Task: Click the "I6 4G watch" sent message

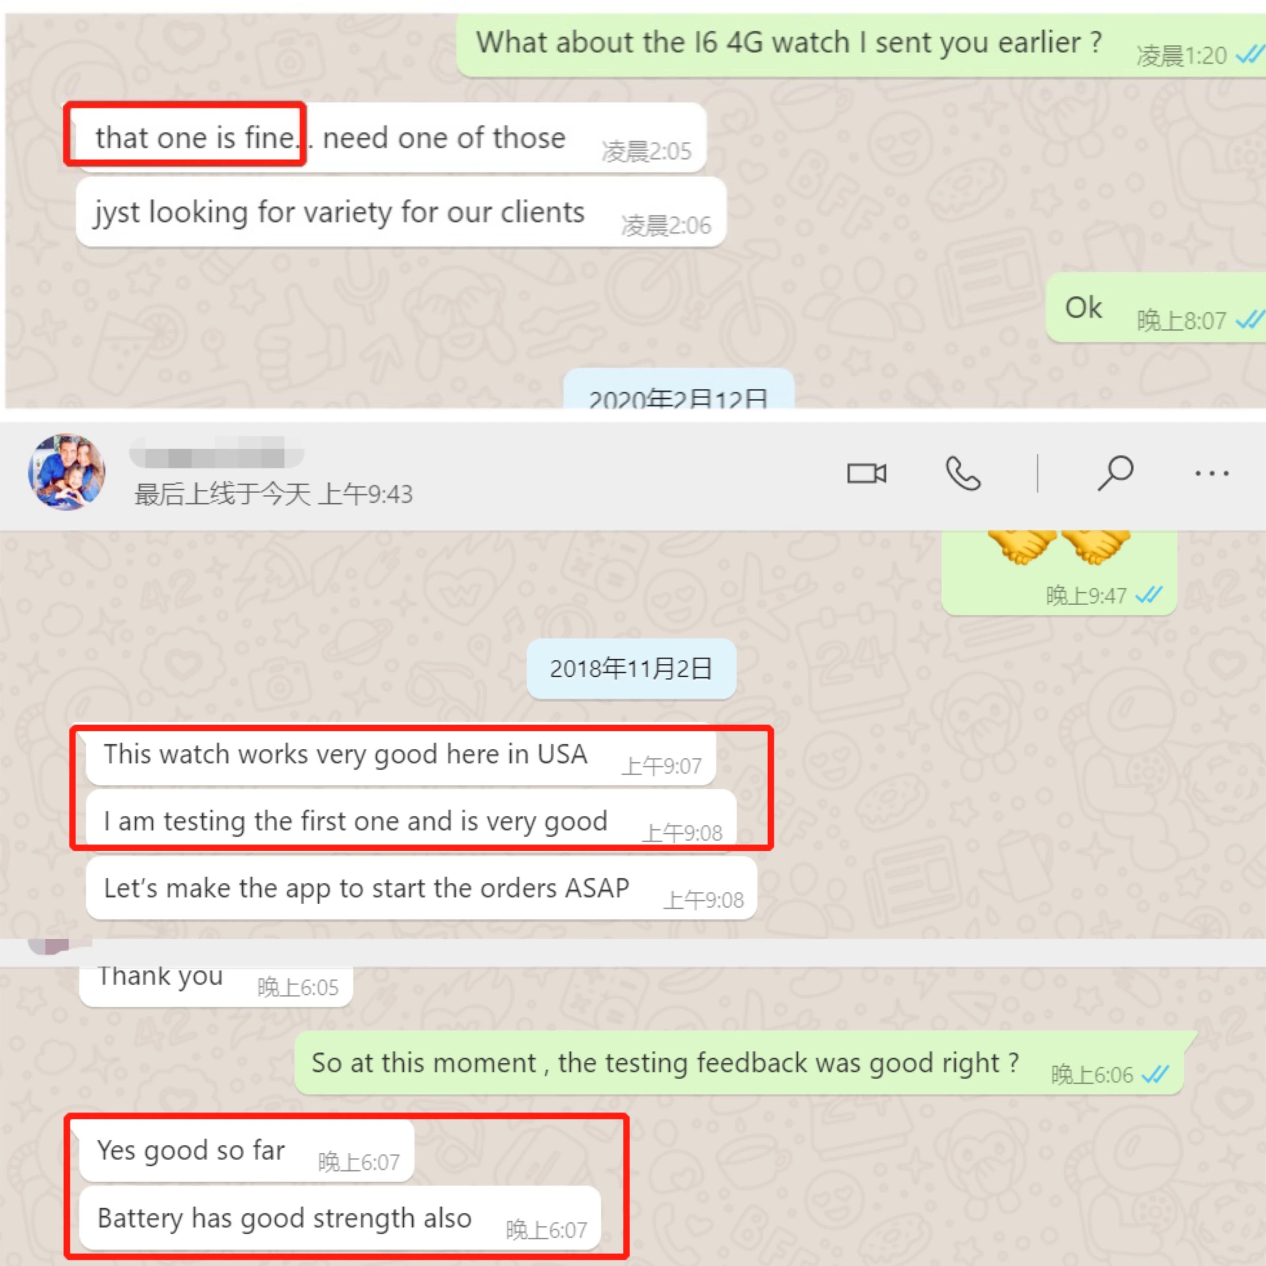Action: [x=860, y=45]
